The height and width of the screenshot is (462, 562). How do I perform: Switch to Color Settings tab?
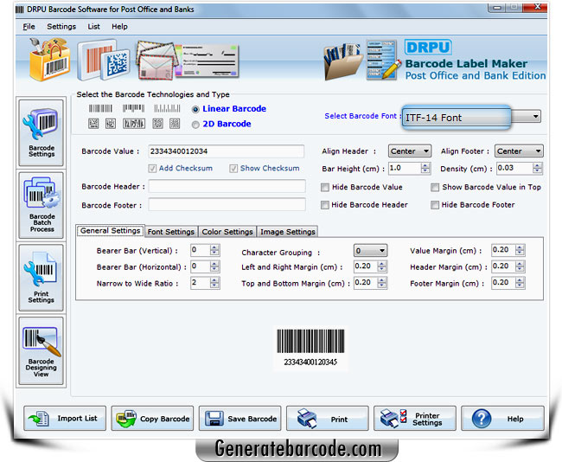click(227, 232)
